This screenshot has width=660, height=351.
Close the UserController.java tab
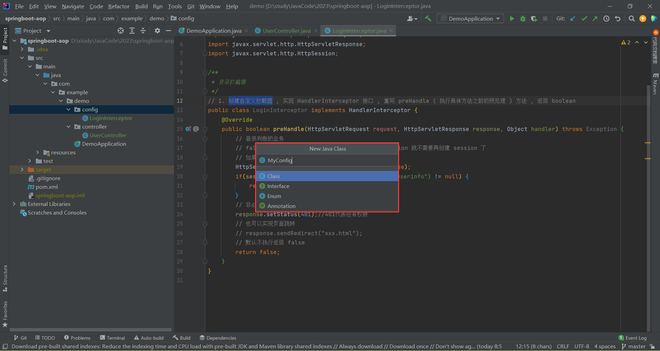316,31
